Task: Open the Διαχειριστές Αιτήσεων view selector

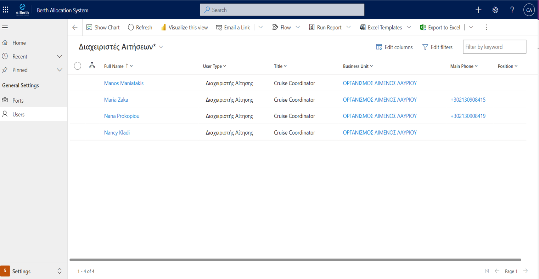Action: tap(121, 47)
